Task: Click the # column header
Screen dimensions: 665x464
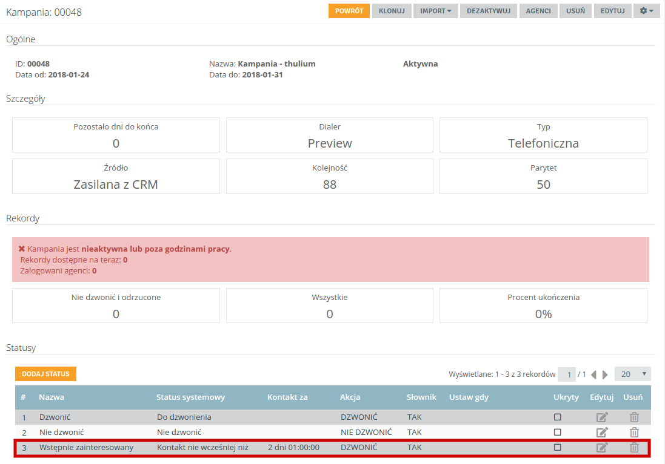Action: (23, 397)
